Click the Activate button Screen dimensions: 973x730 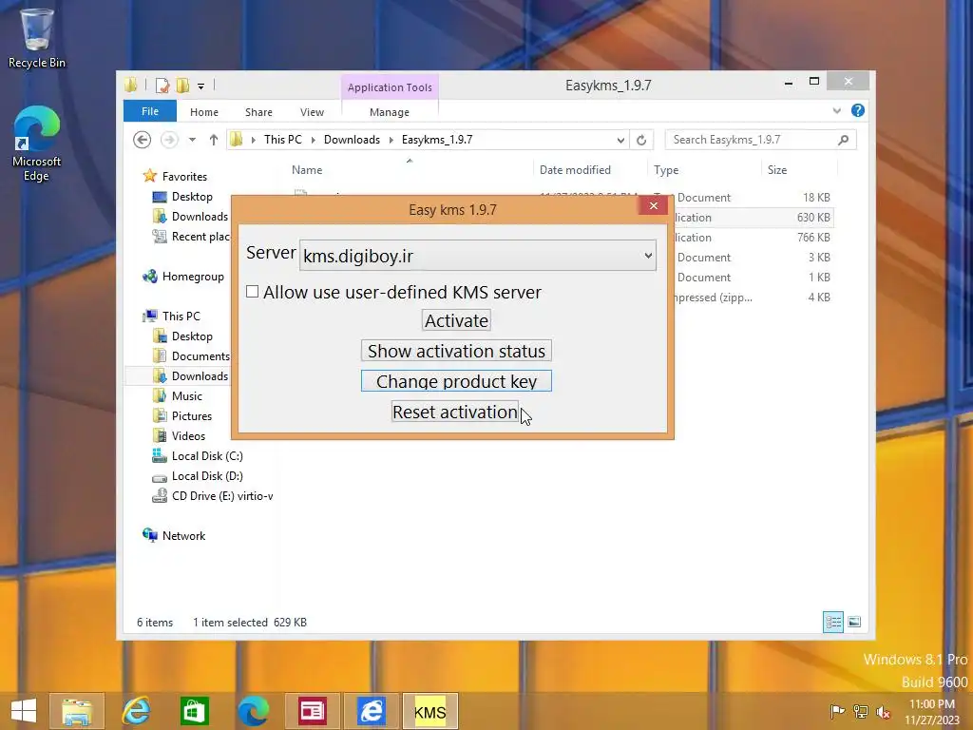456,320
